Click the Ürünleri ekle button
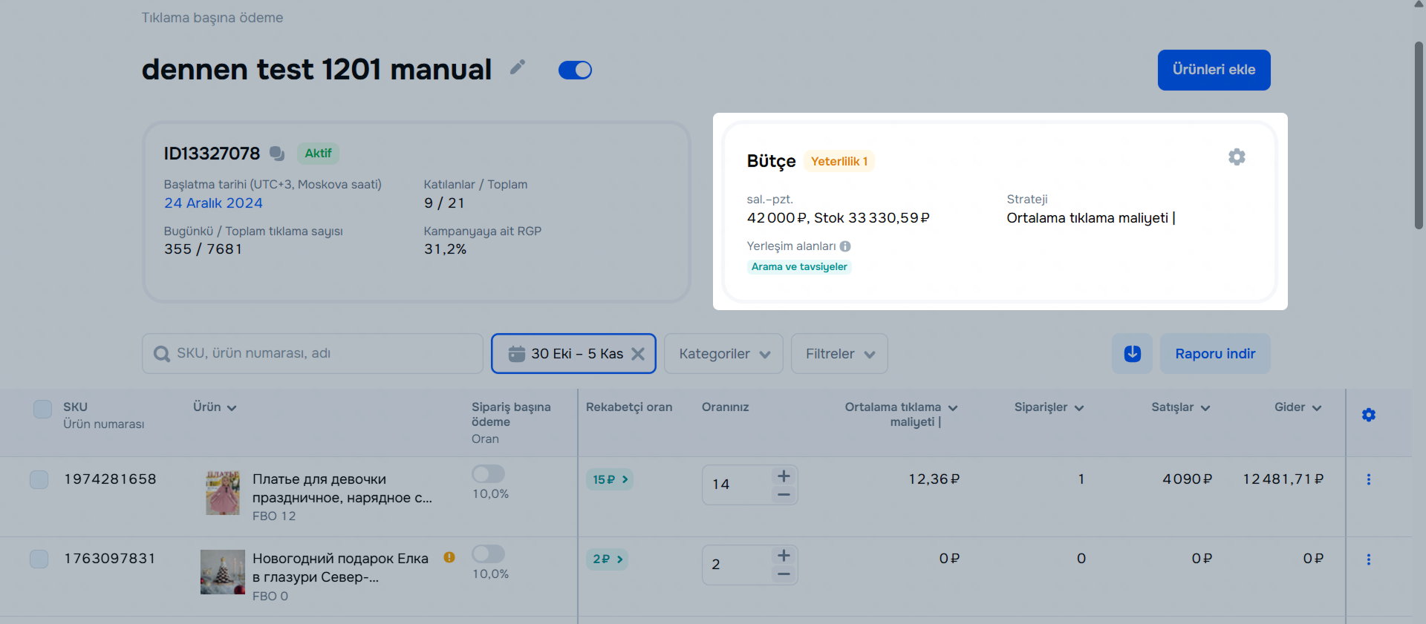The image size is (1426, 624). (1214, 70)
